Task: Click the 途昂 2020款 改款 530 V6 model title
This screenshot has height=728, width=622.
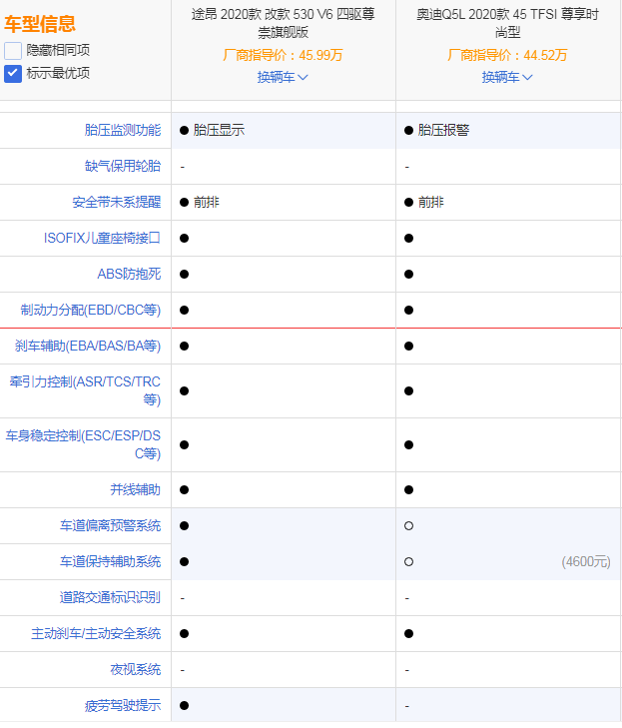Action: point(283,23)
